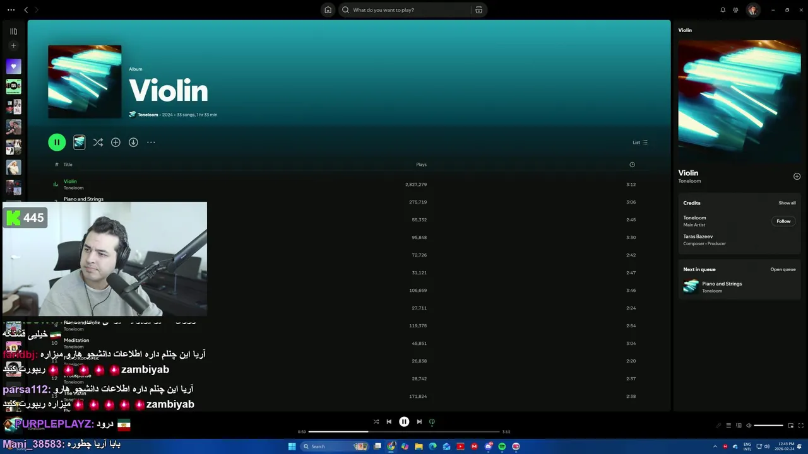Download the Violin album

133,143
